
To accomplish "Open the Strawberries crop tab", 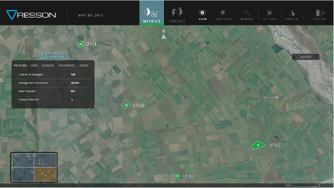I will (x=66, y=66).
